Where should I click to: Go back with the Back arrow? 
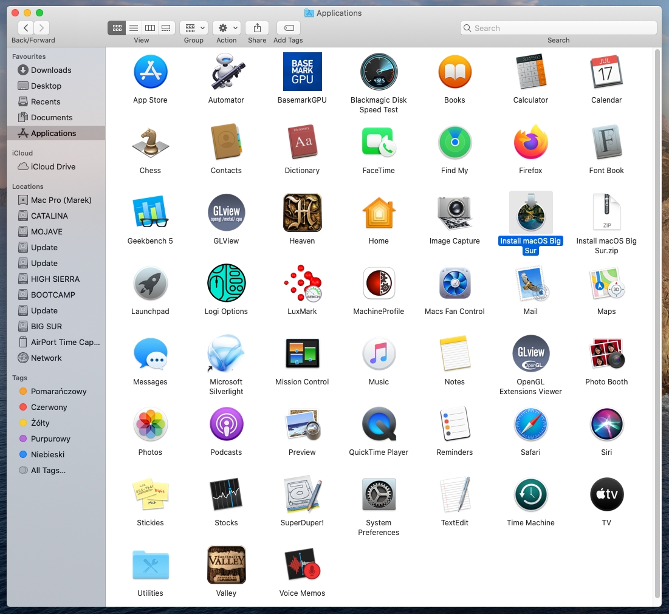point(26,28)
